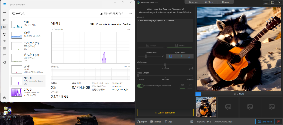
Task: Open Expert mode in Amuse footer
Action: click(142, 121)
